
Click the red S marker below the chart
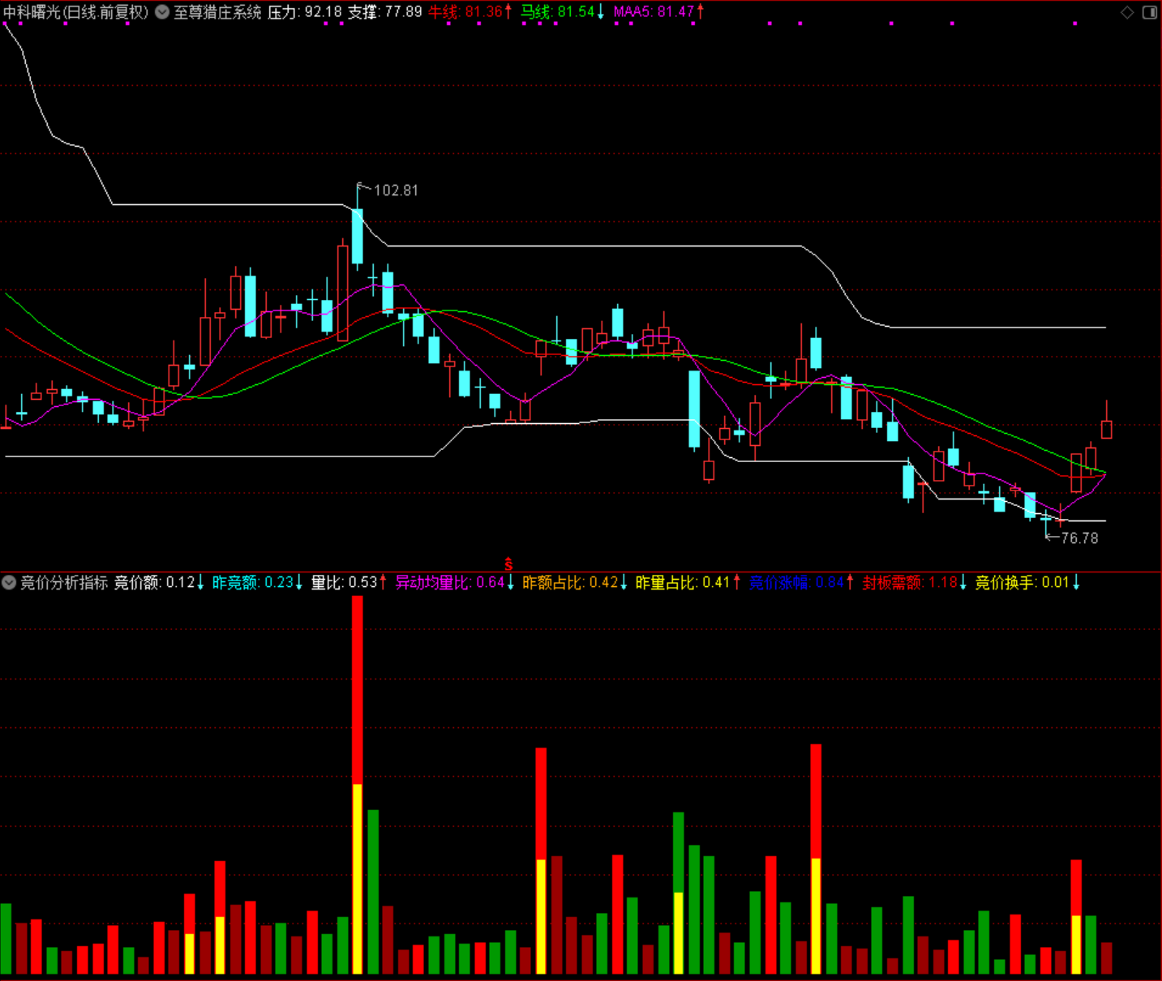pos(508,564)
